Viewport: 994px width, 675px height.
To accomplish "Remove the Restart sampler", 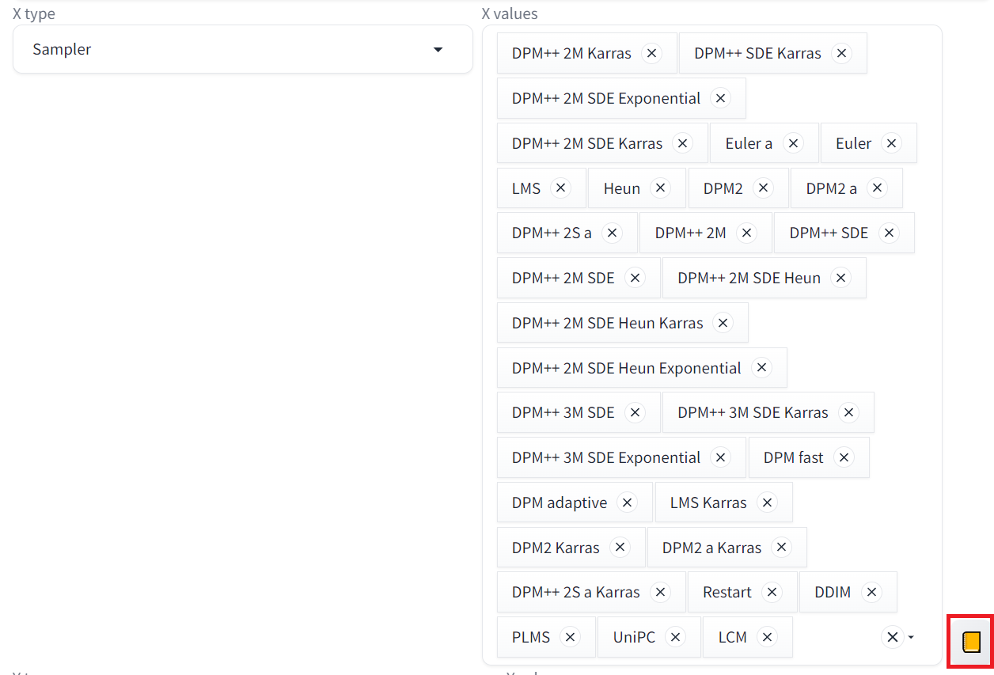I will pyautogui.click(x=771, y=592).
